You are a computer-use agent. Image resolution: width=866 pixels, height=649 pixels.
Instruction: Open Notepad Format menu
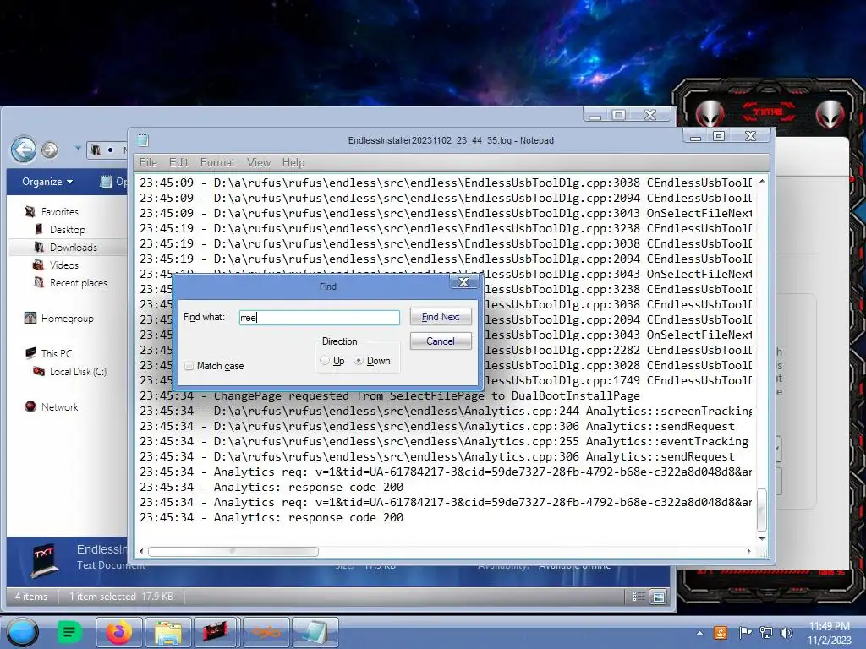(217, 162)
